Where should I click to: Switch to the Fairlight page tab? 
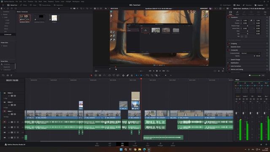click(x=160, y=144)
